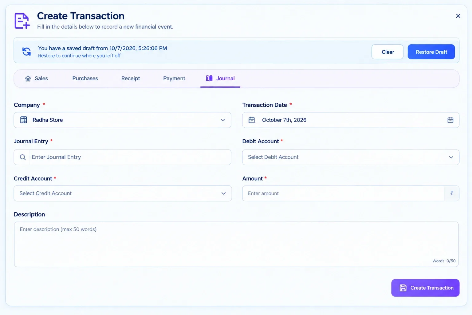
Task: Click the home icon beside Sales
Action: click(28, 78)
